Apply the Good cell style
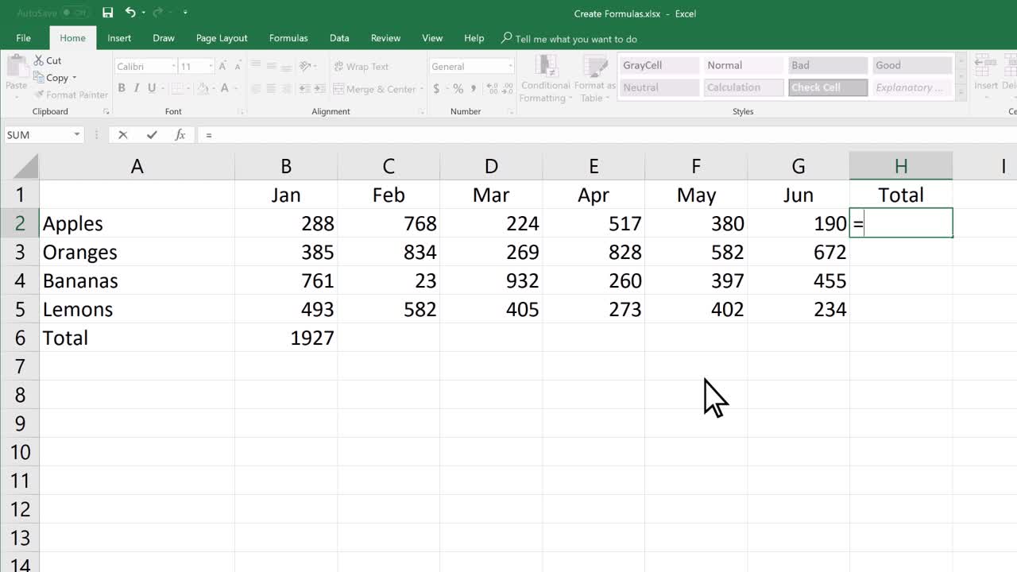Image resolution: width=1017 pixels, height=572 pixels. 912,65
